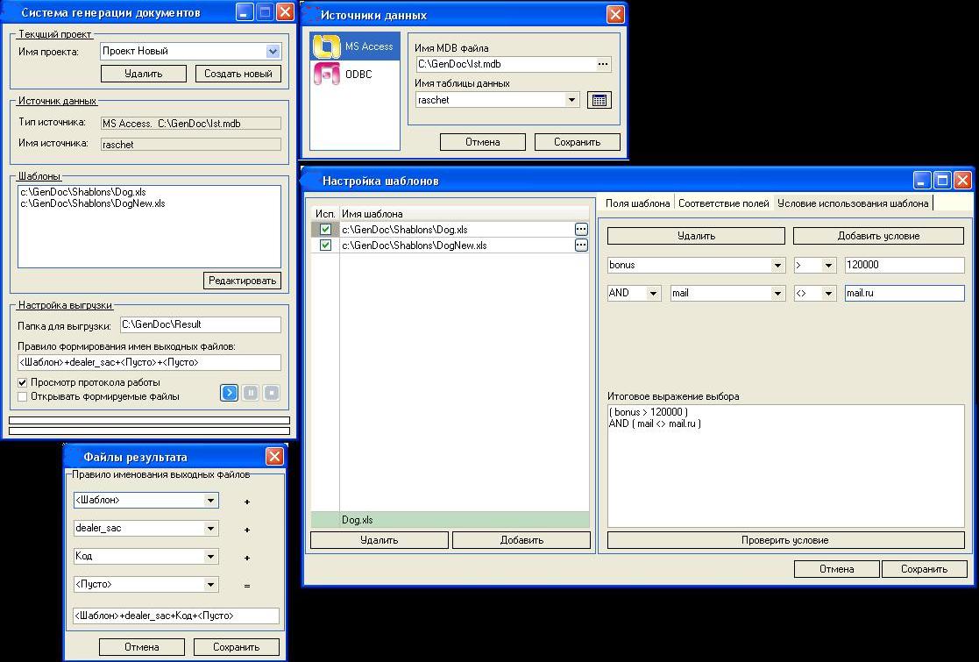Click the 'Добавить условие' button
Image resolution: width=979 pixels, height=662 pixels.
click(878, 236)
